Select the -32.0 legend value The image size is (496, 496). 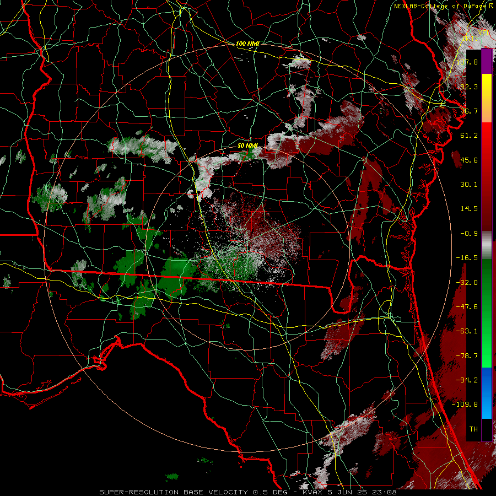(x=467, y=283)
